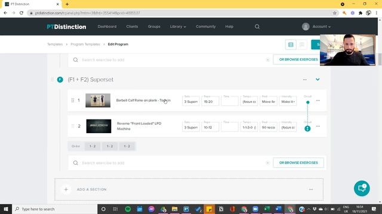Screen dimensions: 382x214
Task: Toggle the circuit link dot on Barbell Calf Raise
Action: click(308, 102)
